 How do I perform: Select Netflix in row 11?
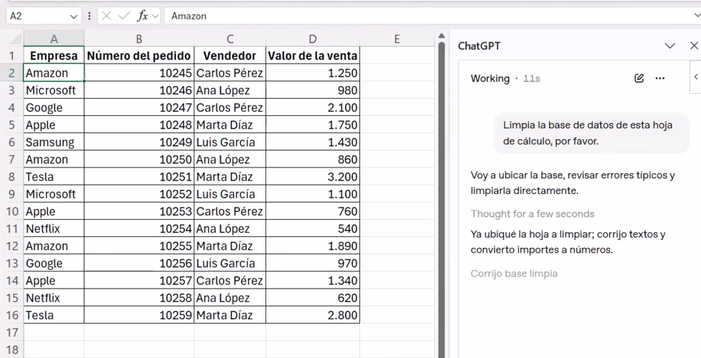[x=54, y=228]
